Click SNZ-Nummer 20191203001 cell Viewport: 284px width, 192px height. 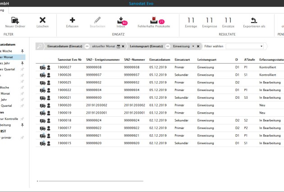[x=134, y=113]
